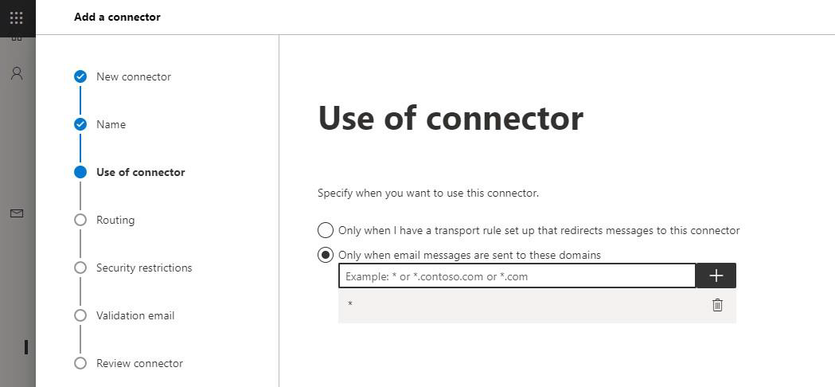Click the completed Name step checkmark
The image size is (835, 387).
[80, 124]
